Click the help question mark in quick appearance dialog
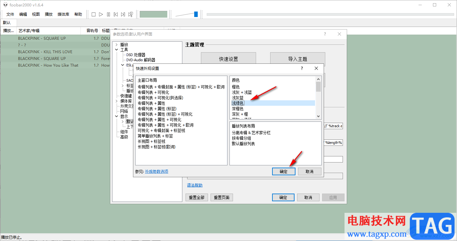 tap(302, 68)
